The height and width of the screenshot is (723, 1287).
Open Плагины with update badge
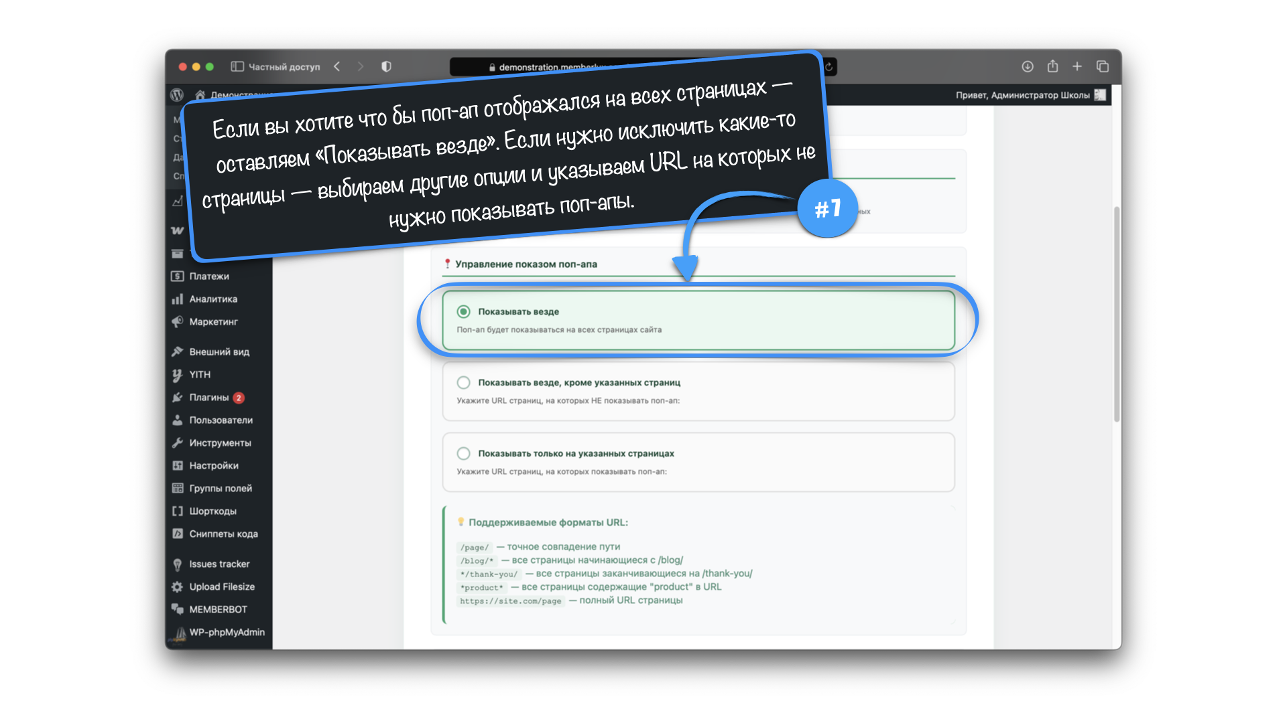pyautogui.click(x=209, y=398)
